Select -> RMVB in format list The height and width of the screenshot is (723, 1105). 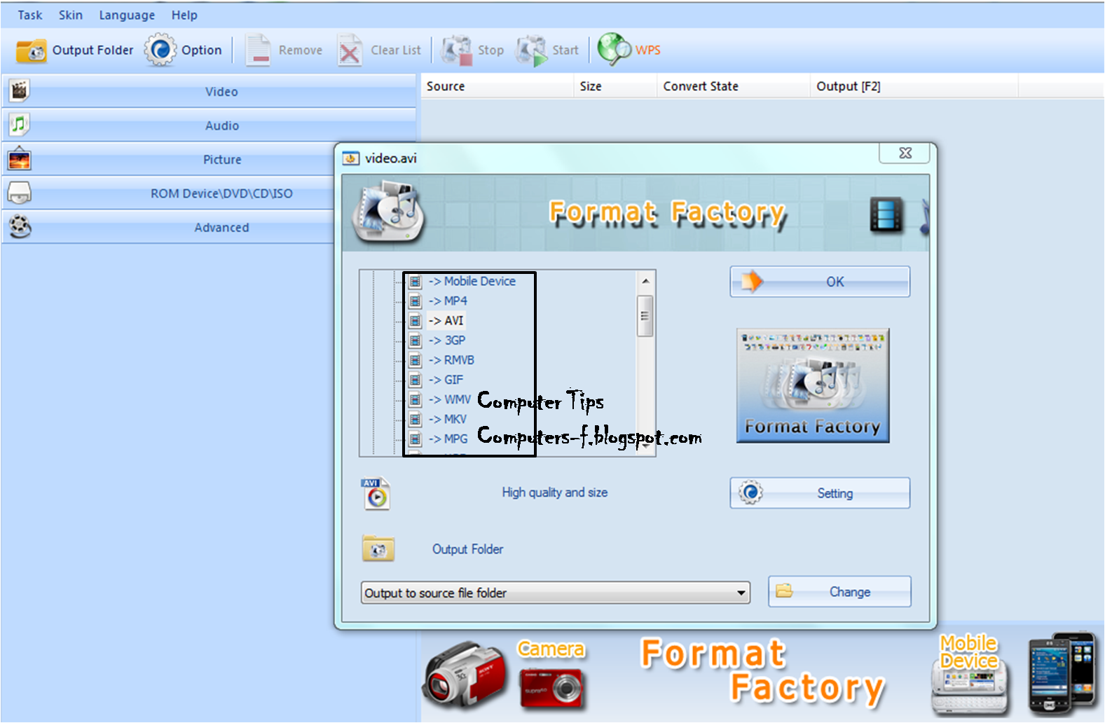pos(451,359)
